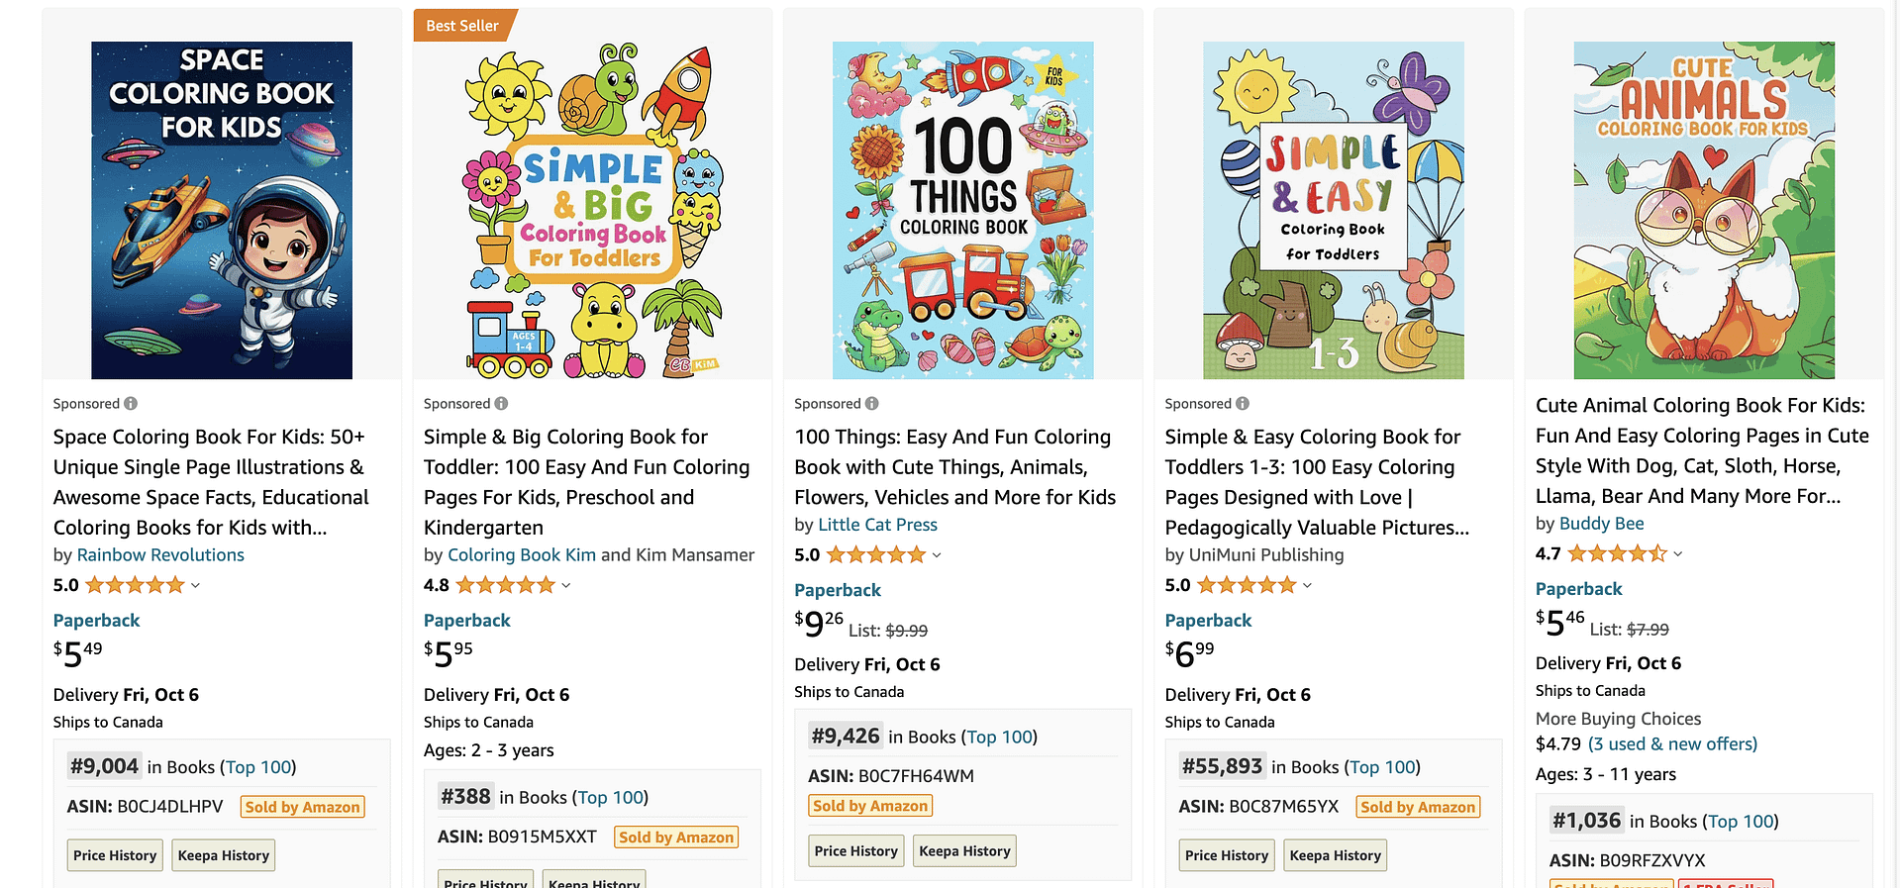Click the Buddy Bee author link
Viewport: 1900px width, 888px height.
1601,523
